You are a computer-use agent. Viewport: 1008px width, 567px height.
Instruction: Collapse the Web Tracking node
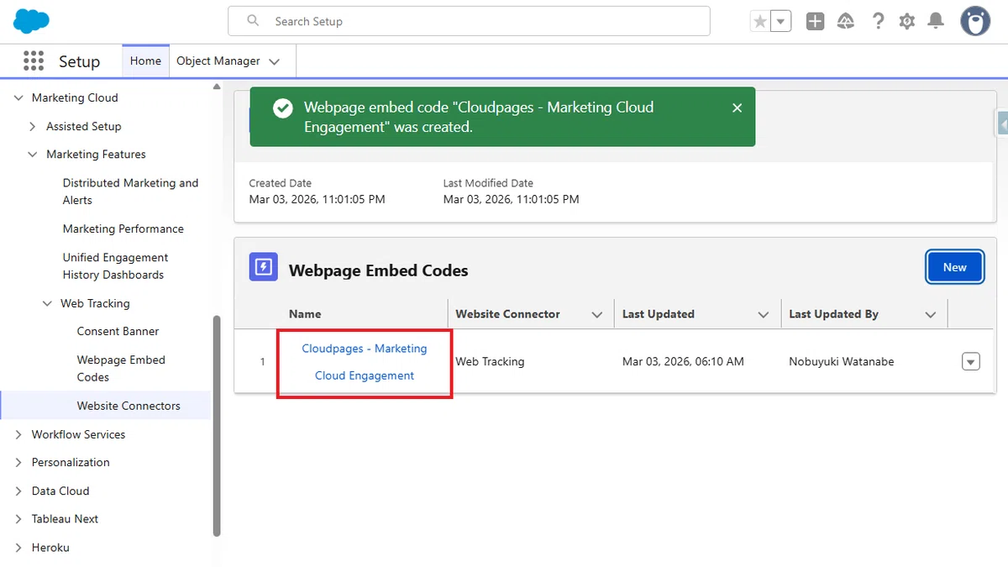(48, 304)
